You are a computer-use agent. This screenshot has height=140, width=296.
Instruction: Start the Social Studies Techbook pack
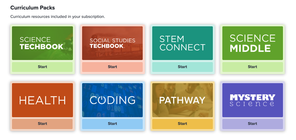112,67
